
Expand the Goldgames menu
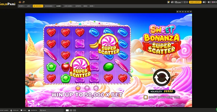pyautogui.click(x=49, y=6)
